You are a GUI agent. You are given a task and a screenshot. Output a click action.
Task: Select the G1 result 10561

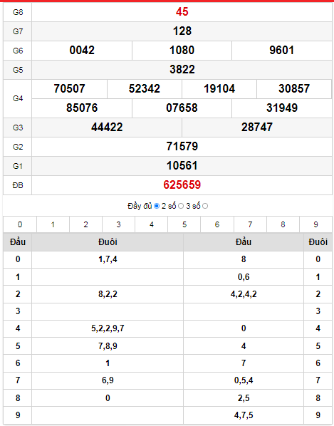(x=182, y=166)
